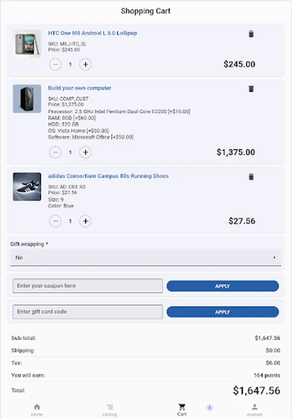
Task: Open adidas Consortium Campus shoes link
Action: coord(108,176)
